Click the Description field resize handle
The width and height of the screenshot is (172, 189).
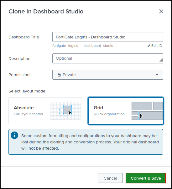[x=161, y=60]
